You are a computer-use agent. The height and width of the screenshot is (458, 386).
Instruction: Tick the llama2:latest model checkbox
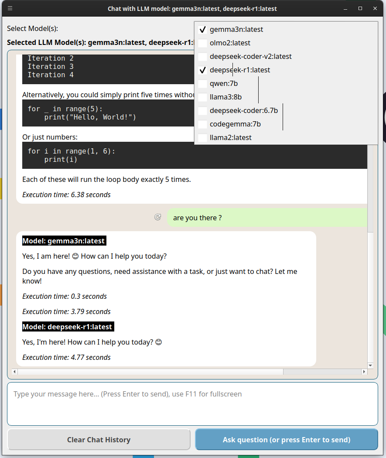tap(202, 137)
